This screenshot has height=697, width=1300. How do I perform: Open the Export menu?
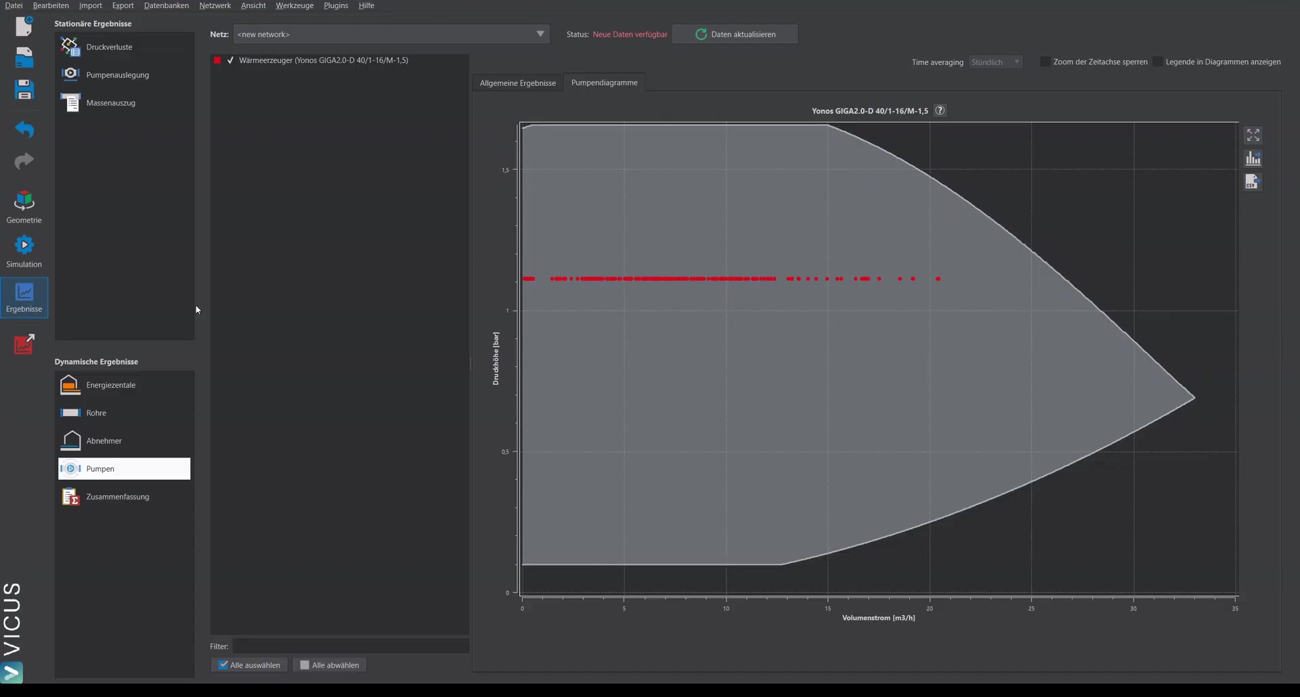pyautogui.click(x=123, y=5)
